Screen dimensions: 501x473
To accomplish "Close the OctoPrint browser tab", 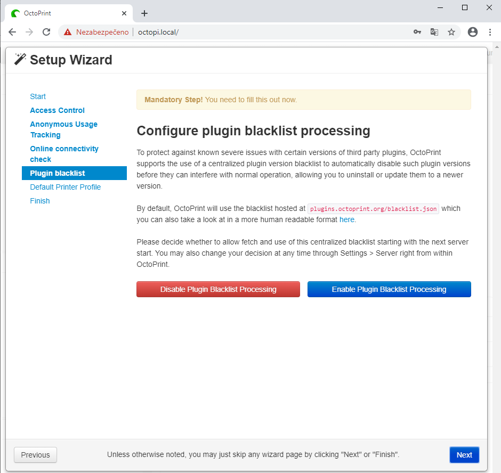I will (x=124, y=13).
